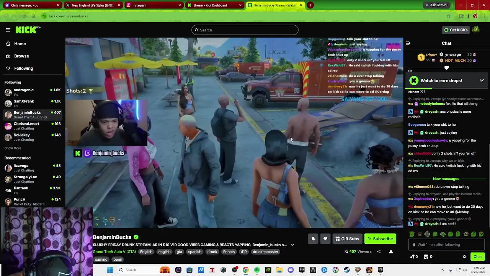Open StrangelyLex recommended channel
The height and width of the screenshot is (276, 490).
(x=33, y=179)
